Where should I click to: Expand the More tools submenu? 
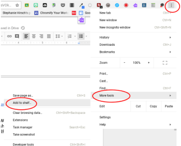coord(134,96)
